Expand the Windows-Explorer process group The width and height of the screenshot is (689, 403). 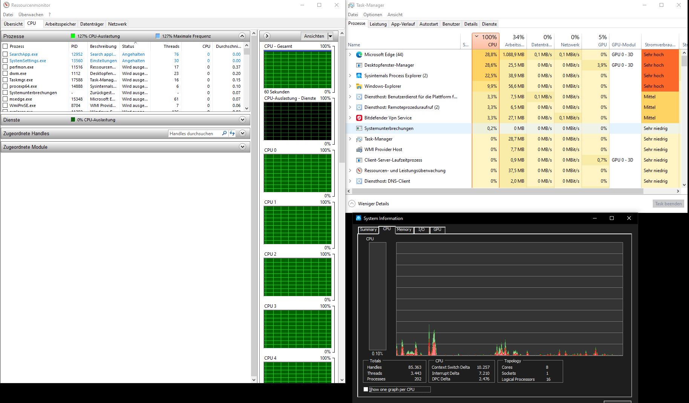[350, 86]
